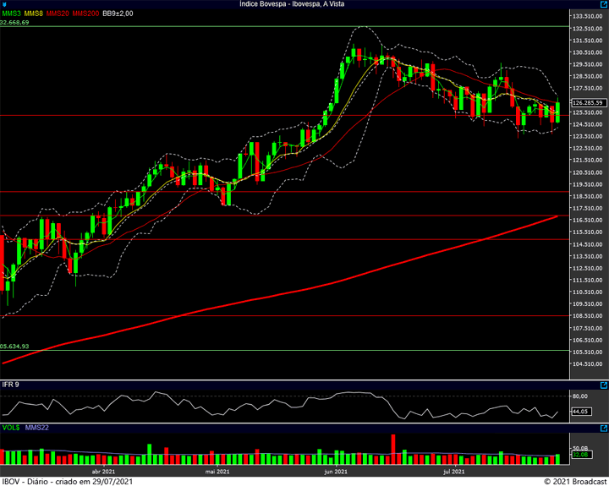
Task: Click the volume value tag 32,0B
Action: (x=579, y=456)
